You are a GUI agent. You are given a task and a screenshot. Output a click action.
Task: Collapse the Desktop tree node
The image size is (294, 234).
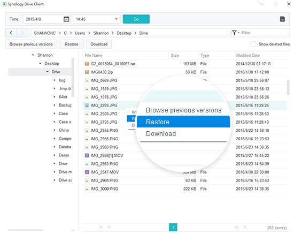click(40, 64)
